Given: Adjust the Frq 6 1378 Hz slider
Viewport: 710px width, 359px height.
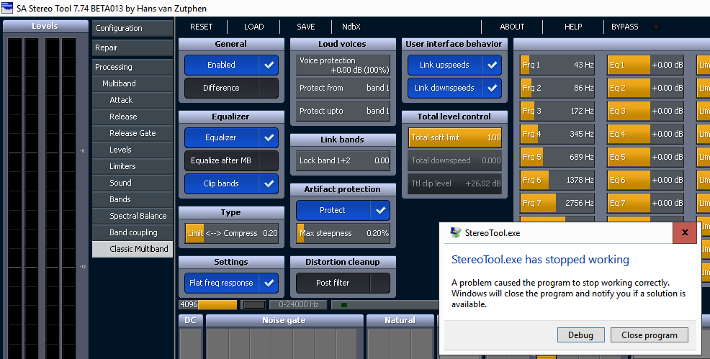Looking at the screenshot, I should coord(557,181).
